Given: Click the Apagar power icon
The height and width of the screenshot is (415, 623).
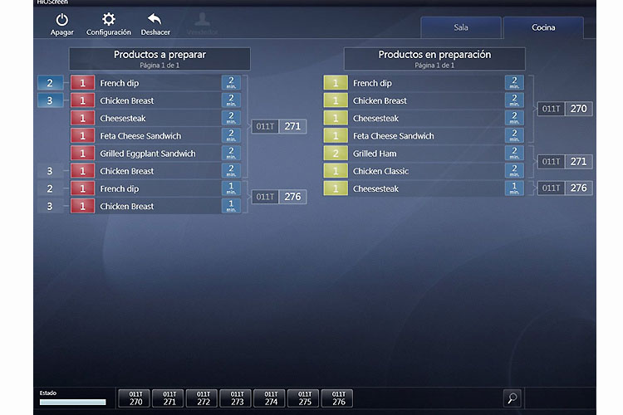Looking at the screenshot, I should tap(62, 20).
